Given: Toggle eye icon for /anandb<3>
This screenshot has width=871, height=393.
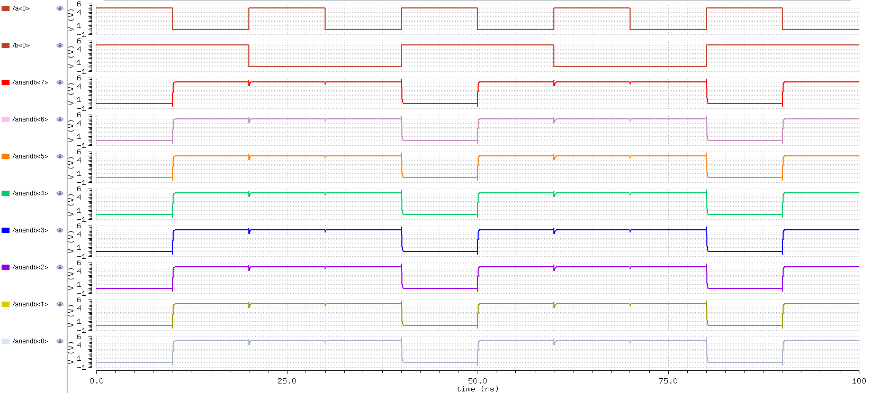Looking at the screenshot, I should point(60,230).
